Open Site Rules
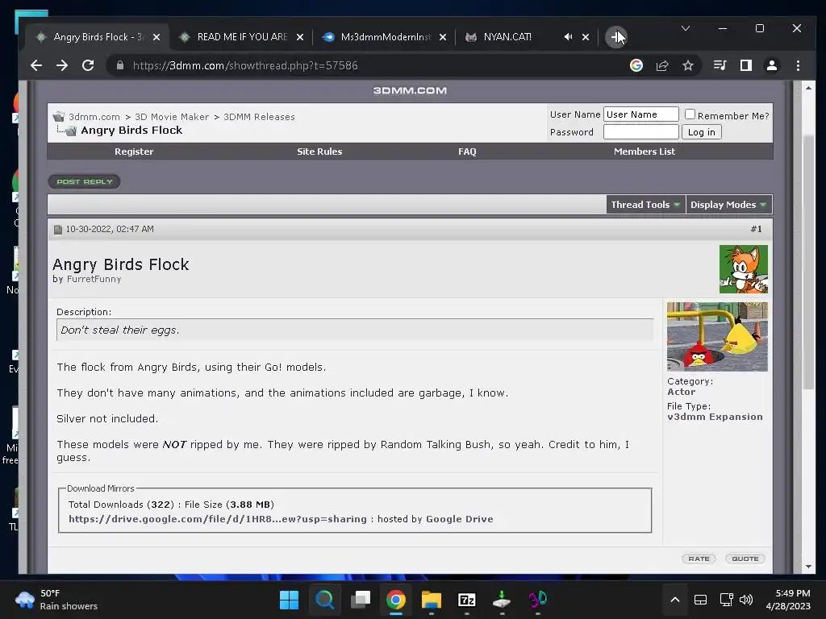Image resolution: width=826 pixels, height=619 pixels. click(x=319, y=152)
